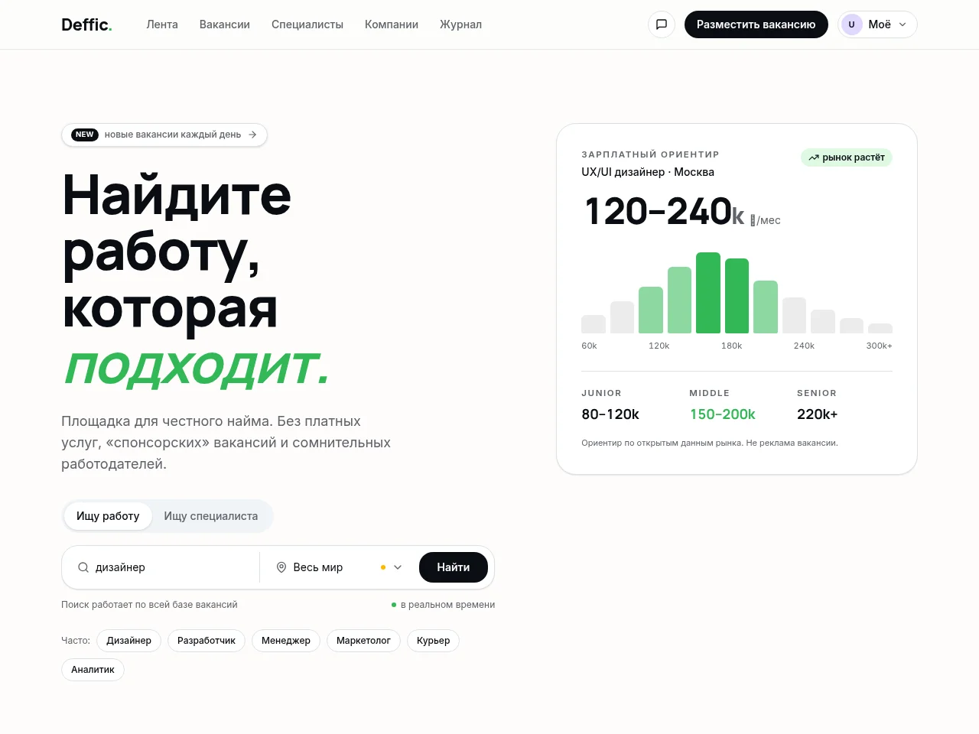This screenshot has width=979, height=734.
Task: Click the arrow in the NEW banner
Action: pyautogui.click(x=252, y=135)
